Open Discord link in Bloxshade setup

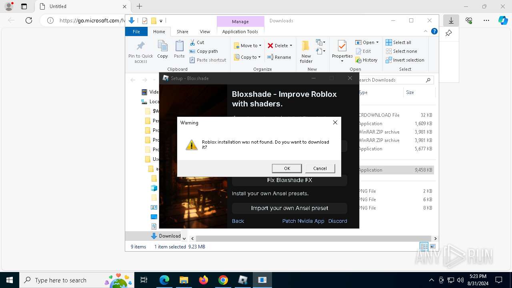coord(338,221)
